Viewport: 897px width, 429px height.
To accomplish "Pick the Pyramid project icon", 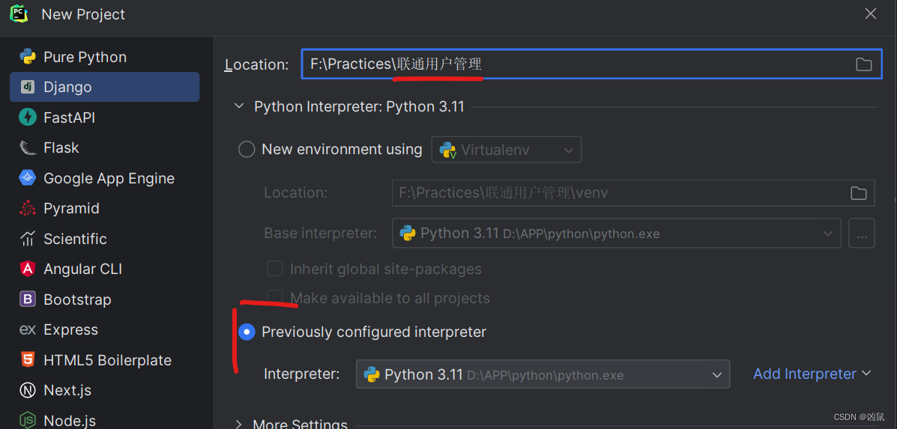I will (x=28, y=208).
